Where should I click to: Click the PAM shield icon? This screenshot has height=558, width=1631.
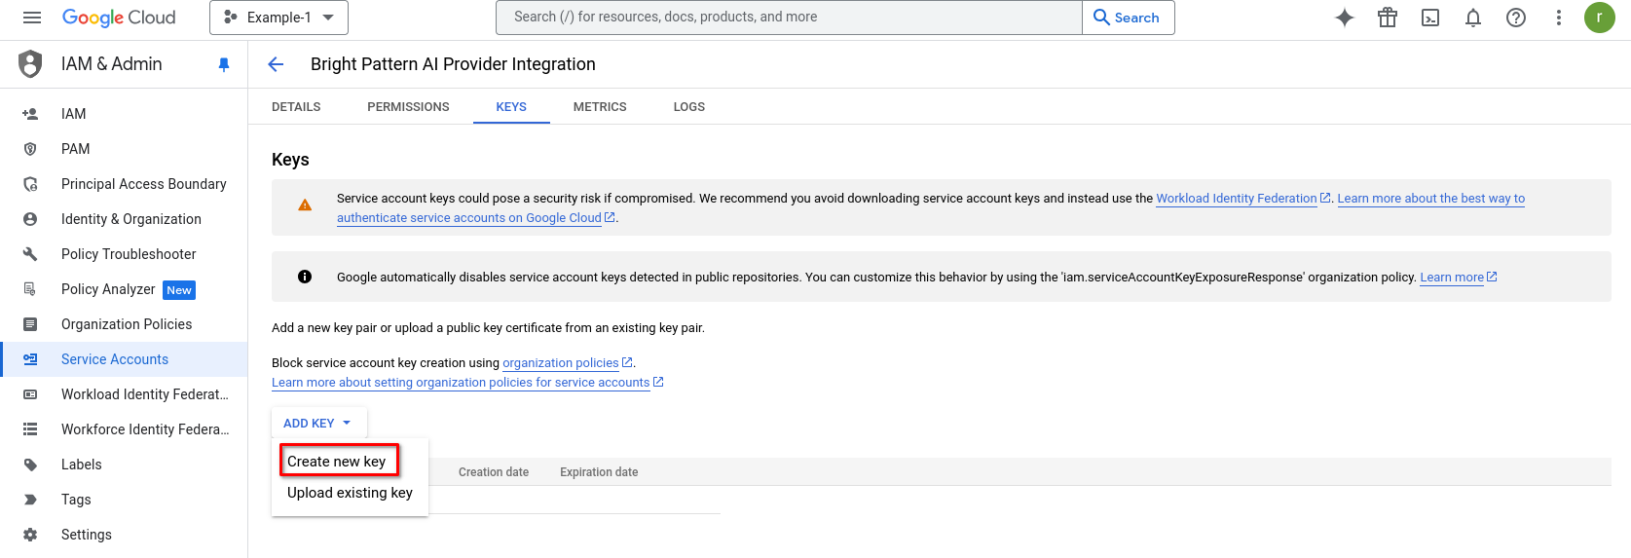(30, 149)
